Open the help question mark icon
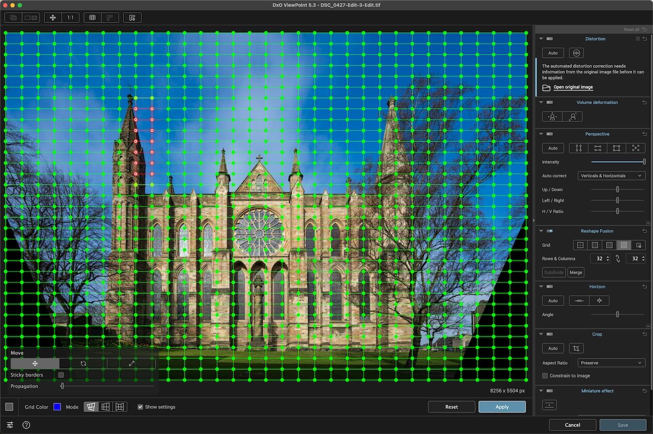Viewport: 653px width, 434px height. pos(27,425)
